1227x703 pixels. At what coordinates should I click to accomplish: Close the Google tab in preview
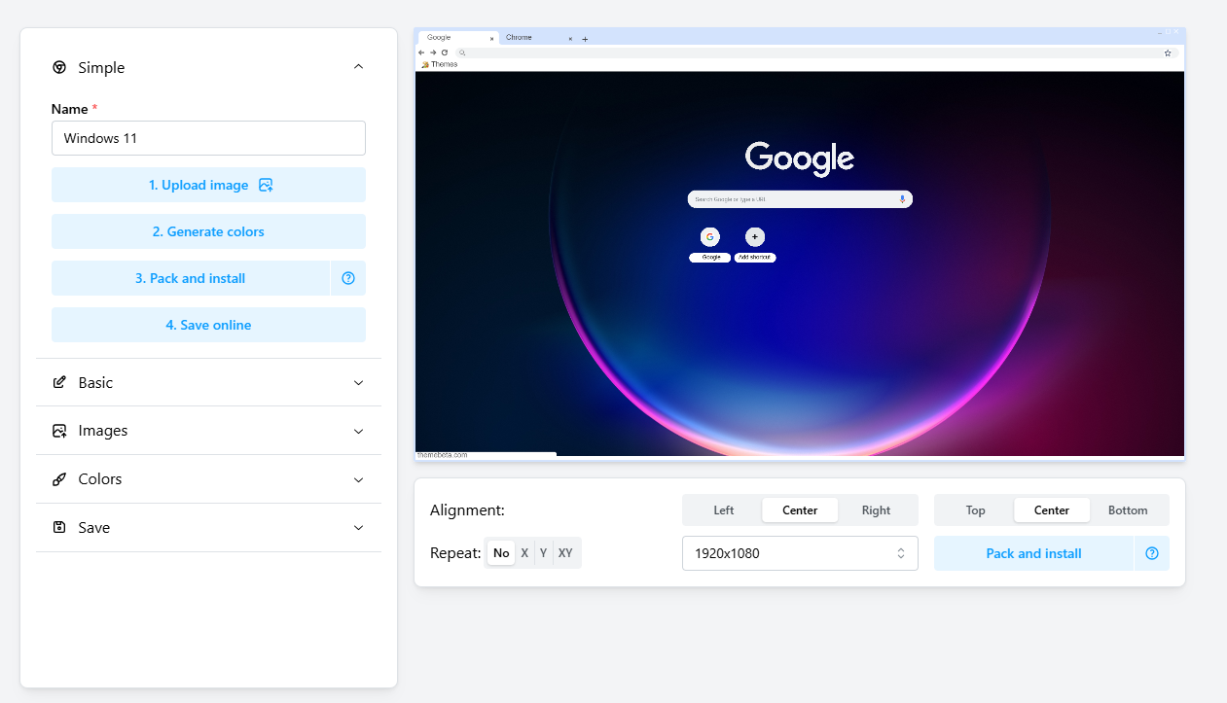point(492,39)
